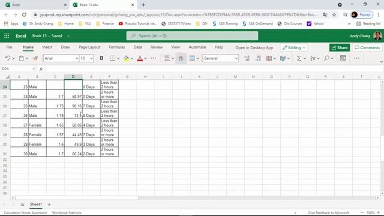Click Format as Table icon

[x=283, y=58]
